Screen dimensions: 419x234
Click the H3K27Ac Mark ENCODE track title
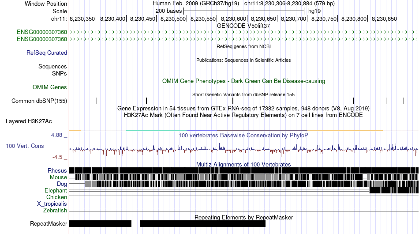(243, 115)
